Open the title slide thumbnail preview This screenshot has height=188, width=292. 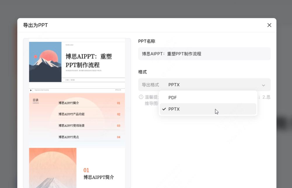tap(77, 62)
